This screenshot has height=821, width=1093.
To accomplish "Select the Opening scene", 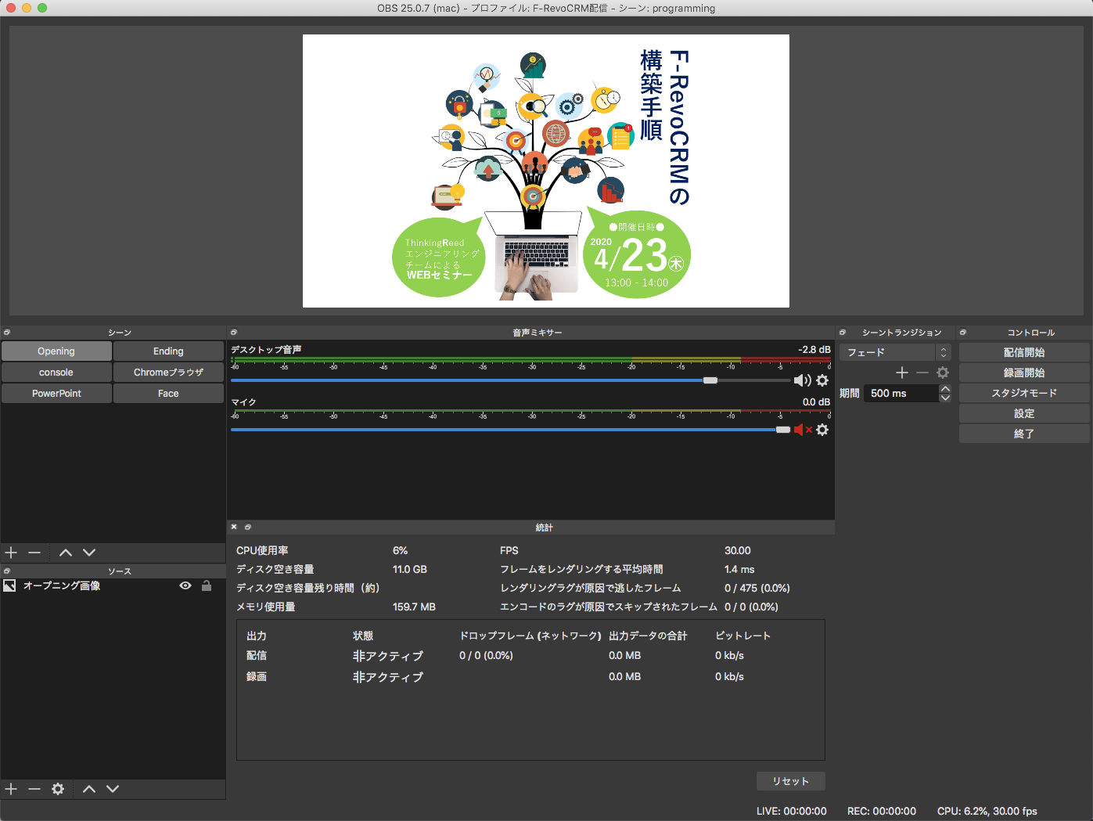I will tap(56, 351).
